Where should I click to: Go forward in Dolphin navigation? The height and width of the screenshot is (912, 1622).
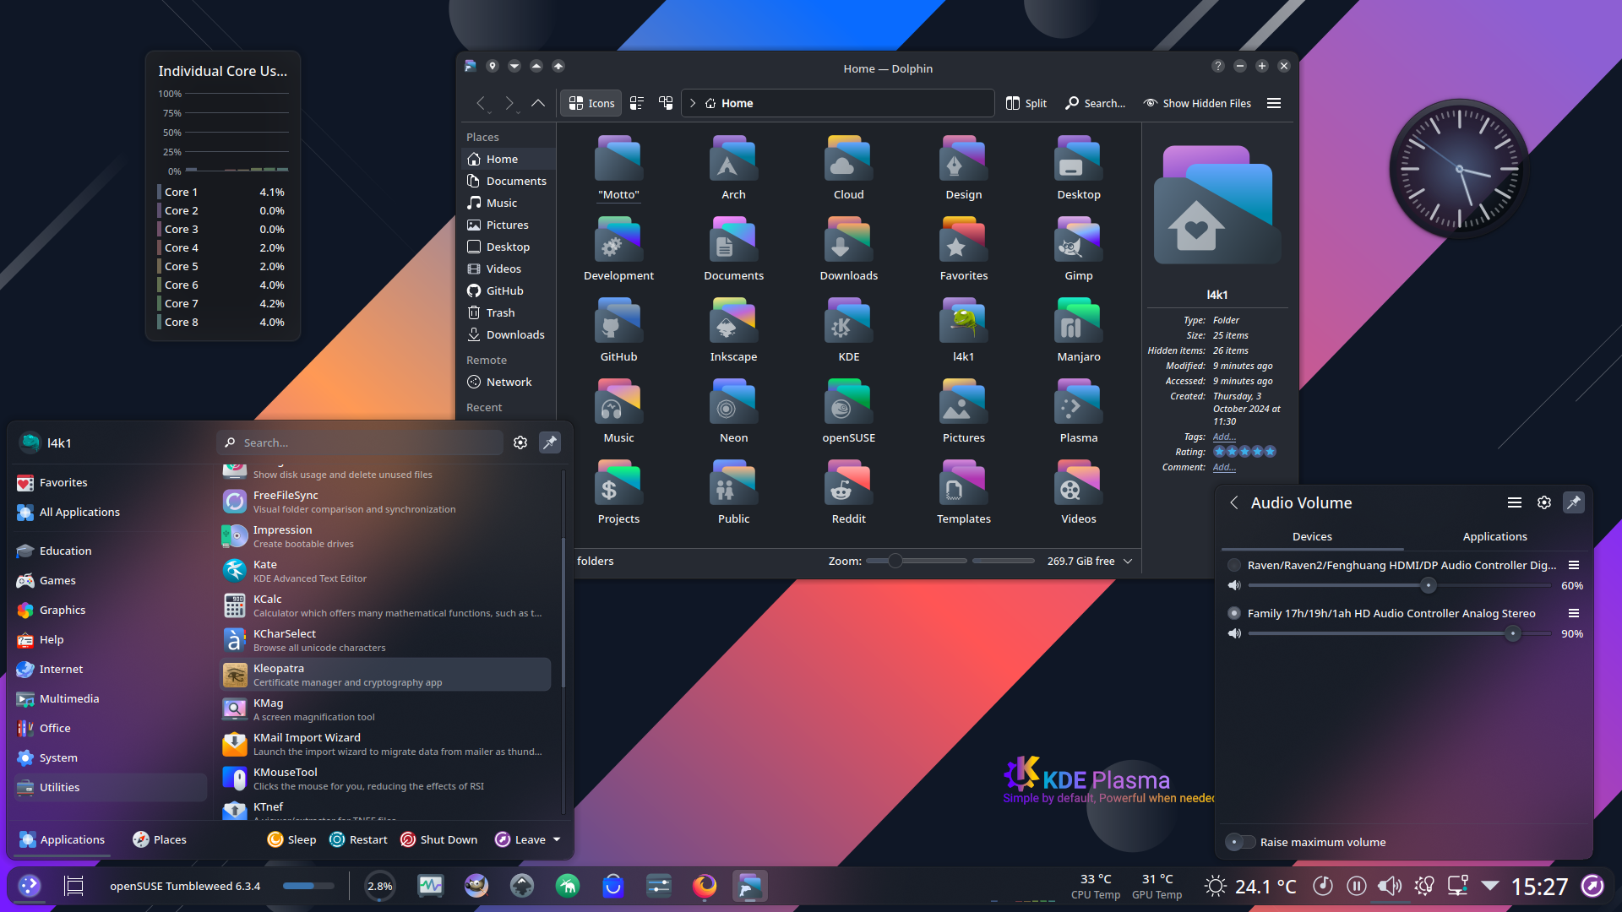pyautogui.click(x=509, y=103)
